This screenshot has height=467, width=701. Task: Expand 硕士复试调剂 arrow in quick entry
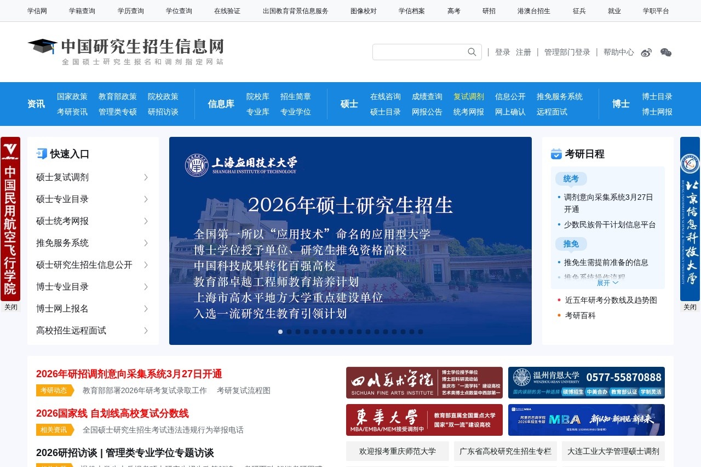(146, 177)
